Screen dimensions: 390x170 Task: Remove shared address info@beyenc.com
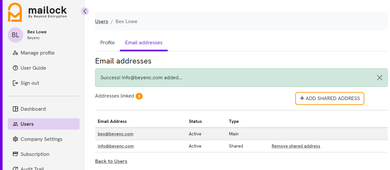pyautogui.click(x=296, y=146)
